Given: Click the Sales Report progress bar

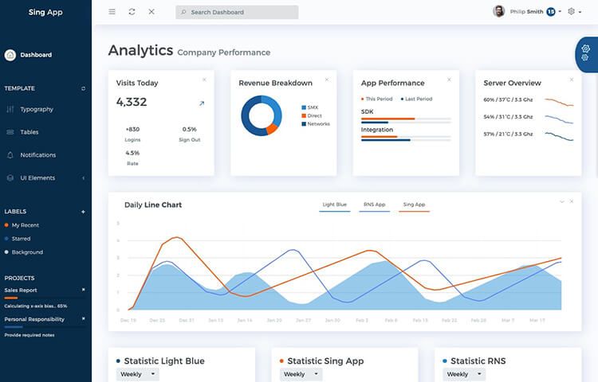Looking at the screenshot, I should point(45,298).
